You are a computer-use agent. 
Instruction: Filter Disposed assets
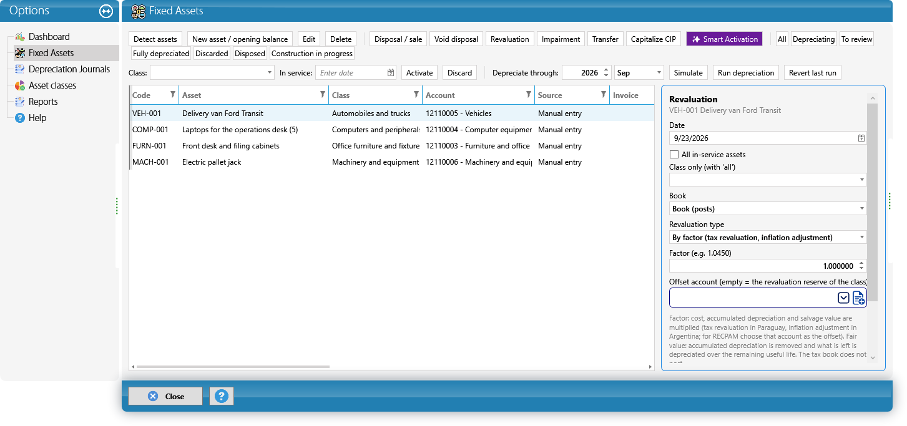(x=250, y=54)
